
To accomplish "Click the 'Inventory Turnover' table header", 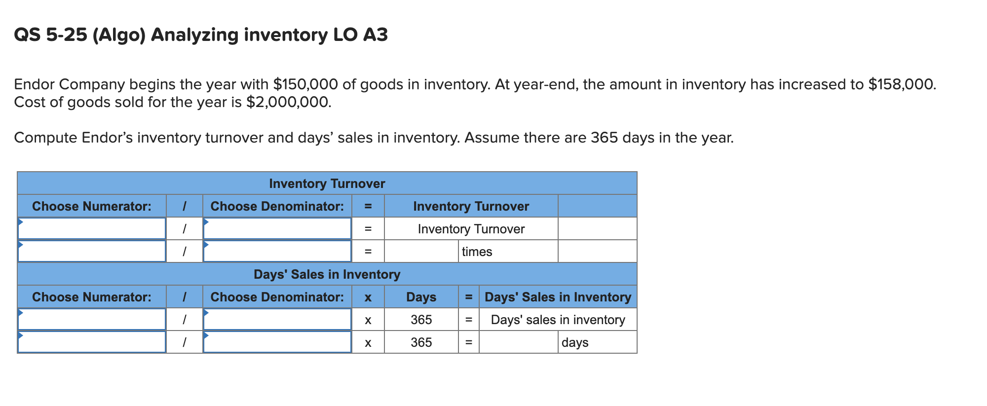I will (x=327, y=184).
